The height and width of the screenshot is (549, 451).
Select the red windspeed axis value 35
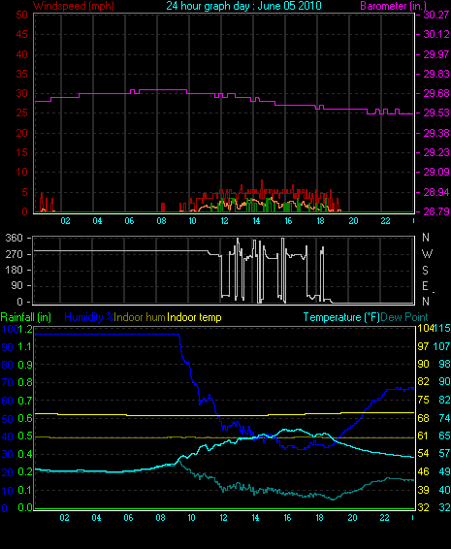[x=21, y=74]
